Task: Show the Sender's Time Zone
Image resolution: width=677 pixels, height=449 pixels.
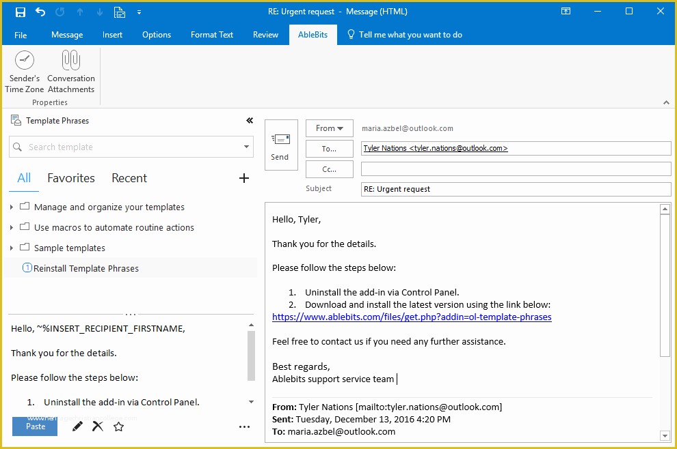Action: [x=25, y=72]
